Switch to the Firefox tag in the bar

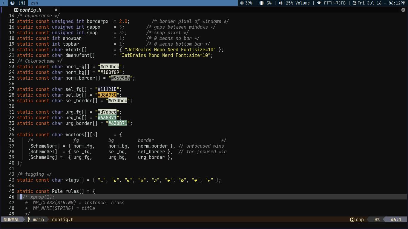(x=12, y=3)
